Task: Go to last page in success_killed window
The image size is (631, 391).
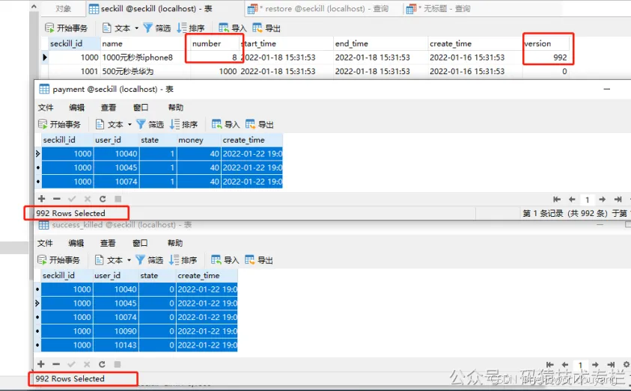Action: (x=611, y=365)
